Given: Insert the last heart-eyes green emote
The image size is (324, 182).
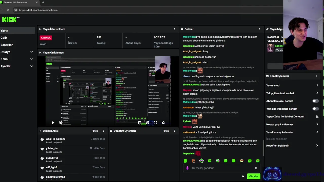Looking at the screenshot, I should [x=258, y=161].
